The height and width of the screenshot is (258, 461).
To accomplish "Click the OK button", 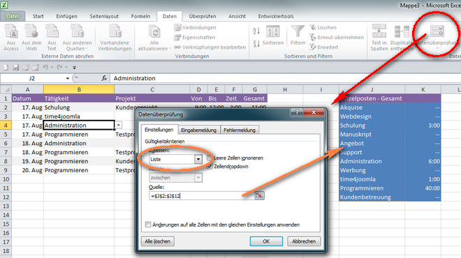I will (266, 241).
